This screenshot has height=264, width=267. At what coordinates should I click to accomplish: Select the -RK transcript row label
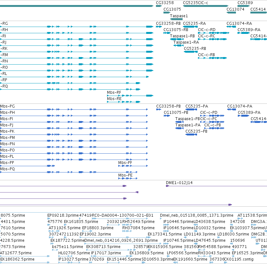tap(4, 49)
